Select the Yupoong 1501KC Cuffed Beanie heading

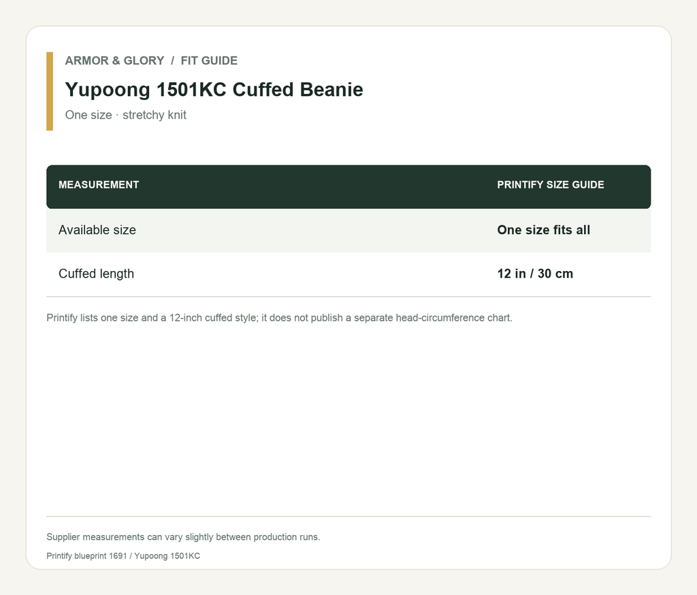point(214,89)
